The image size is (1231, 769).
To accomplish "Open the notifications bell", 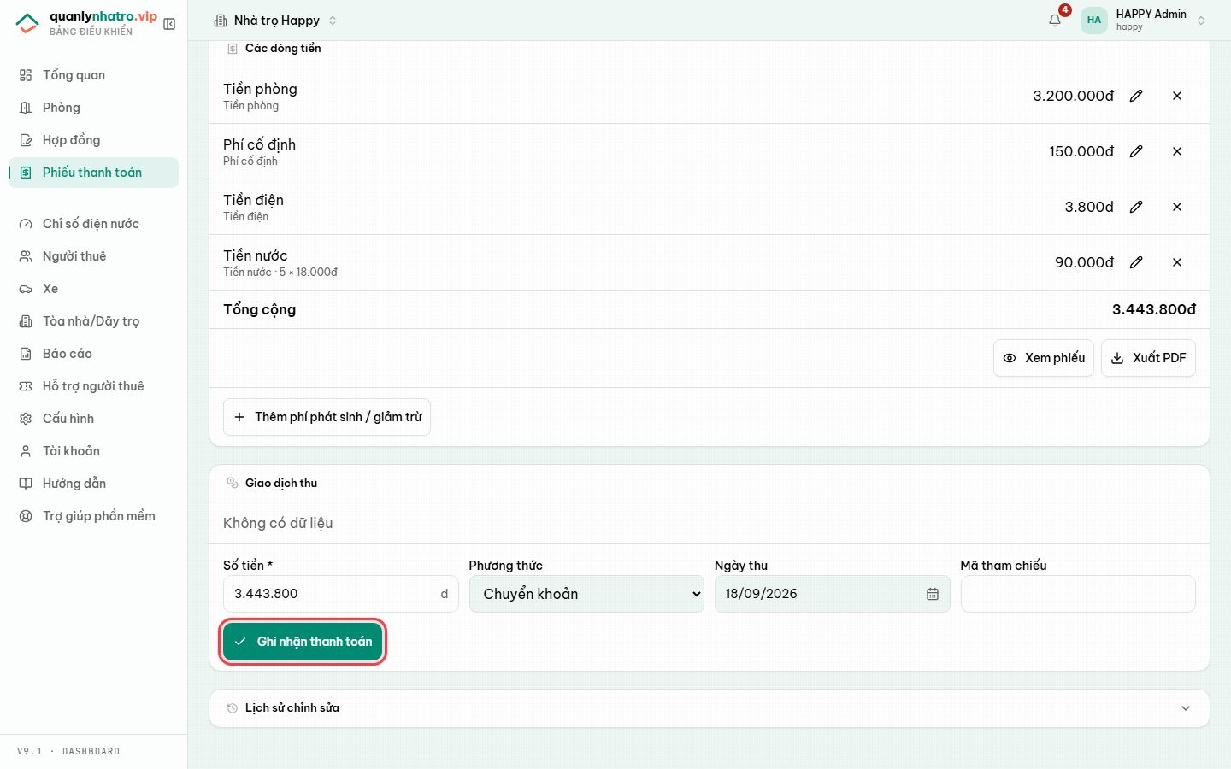I will click(x=1055, y=21).
